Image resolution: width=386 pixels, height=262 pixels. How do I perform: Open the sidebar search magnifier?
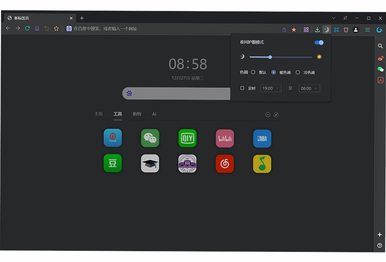(380, 46)
